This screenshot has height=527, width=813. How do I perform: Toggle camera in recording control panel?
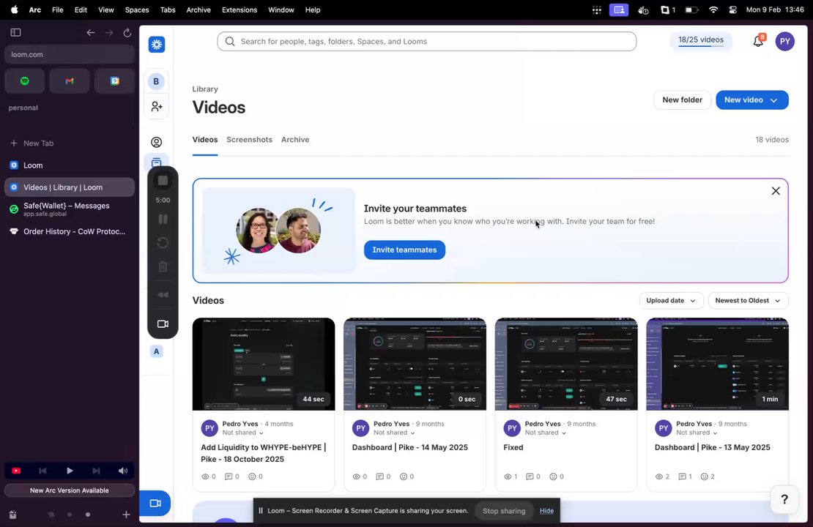pyautogui.click(x=163, y=324)
